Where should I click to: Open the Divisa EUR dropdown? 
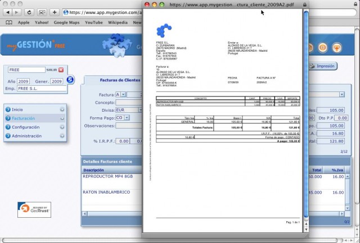point(140,110)
